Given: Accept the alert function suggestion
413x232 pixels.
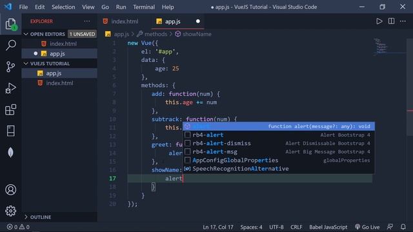Looking at the screenshot, I should [x=279, y=126].
